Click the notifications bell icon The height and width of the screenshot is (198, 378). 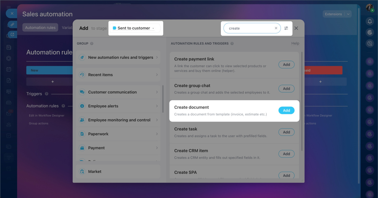[x=370, y=21]
